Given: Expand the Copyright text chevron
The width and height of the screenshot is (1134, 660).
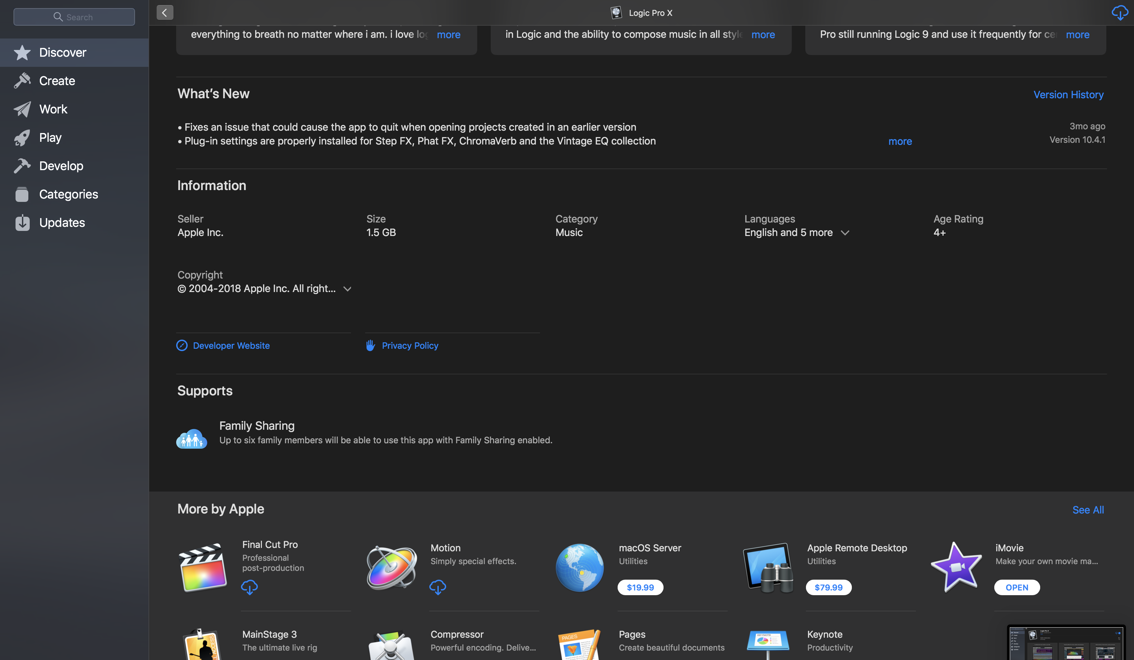Looking at the screenshot, I should [x=347, y=289].
